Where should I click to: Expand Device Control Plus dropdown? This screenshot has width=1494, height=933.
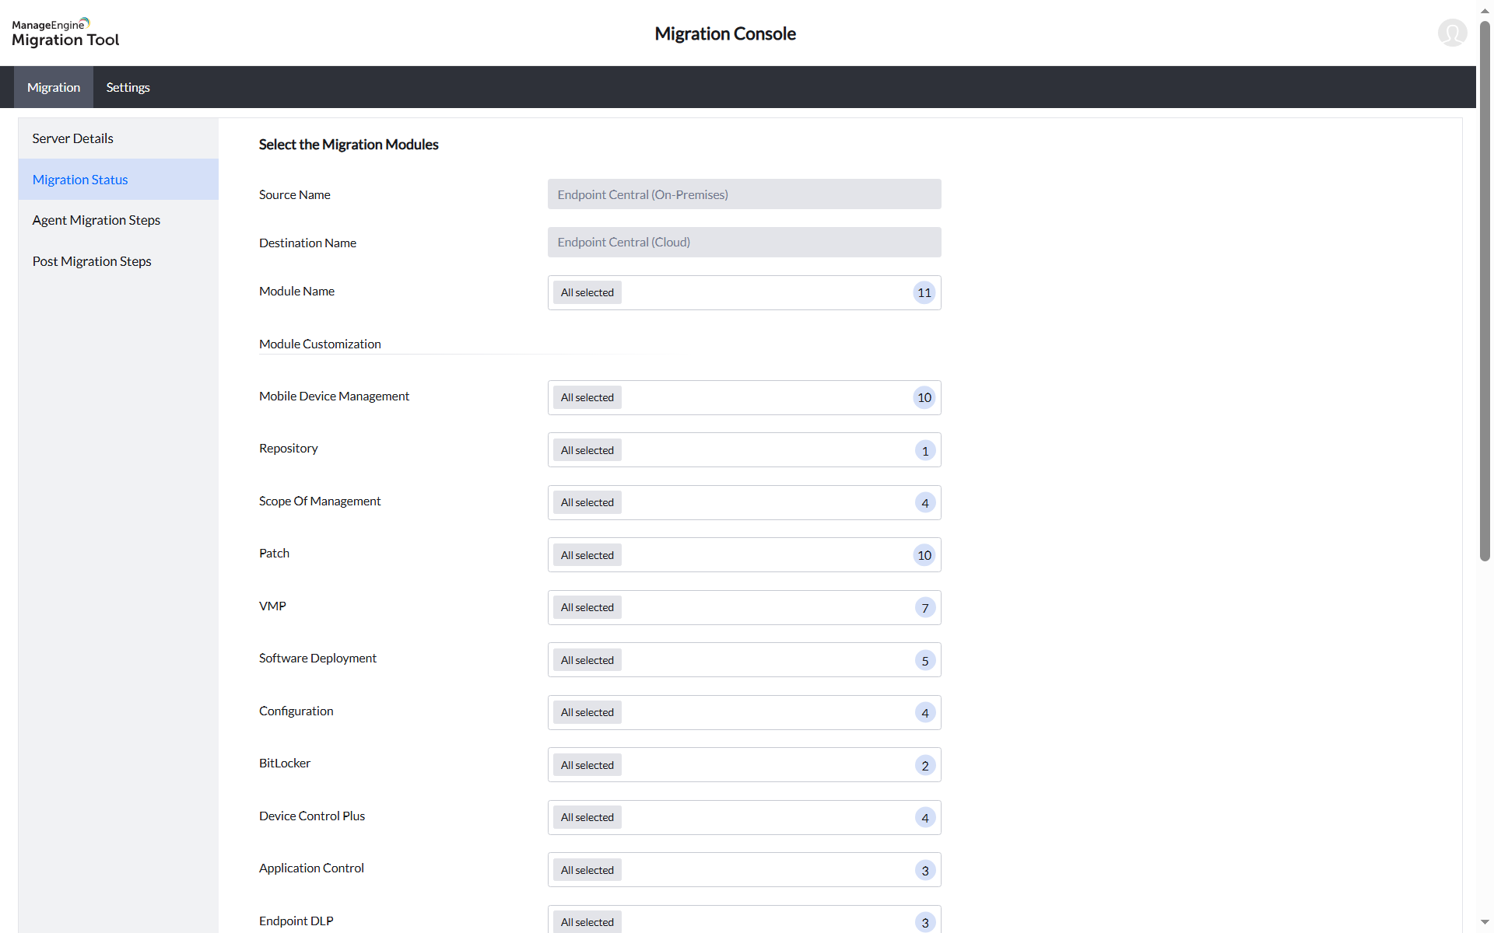point(744,817)
